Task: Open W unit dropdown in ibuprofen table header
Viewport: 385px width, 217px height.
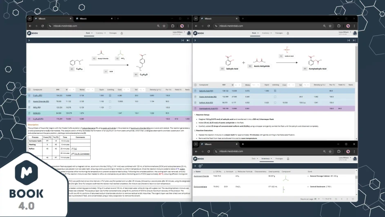Action: [x=72, y=89]
